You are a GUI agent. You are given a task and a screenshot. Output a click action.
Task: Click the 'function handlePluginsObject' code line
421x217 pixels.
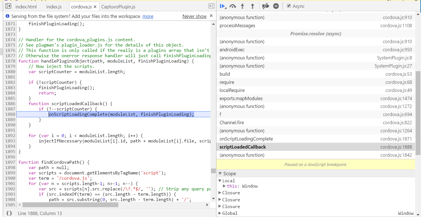tap(106, 61)
